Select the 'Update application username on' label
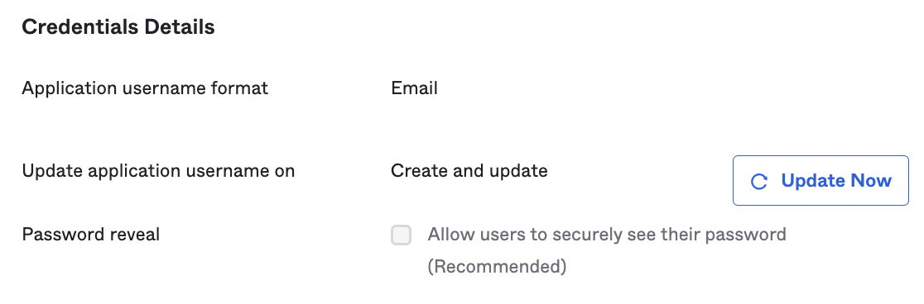 point(158,171)
